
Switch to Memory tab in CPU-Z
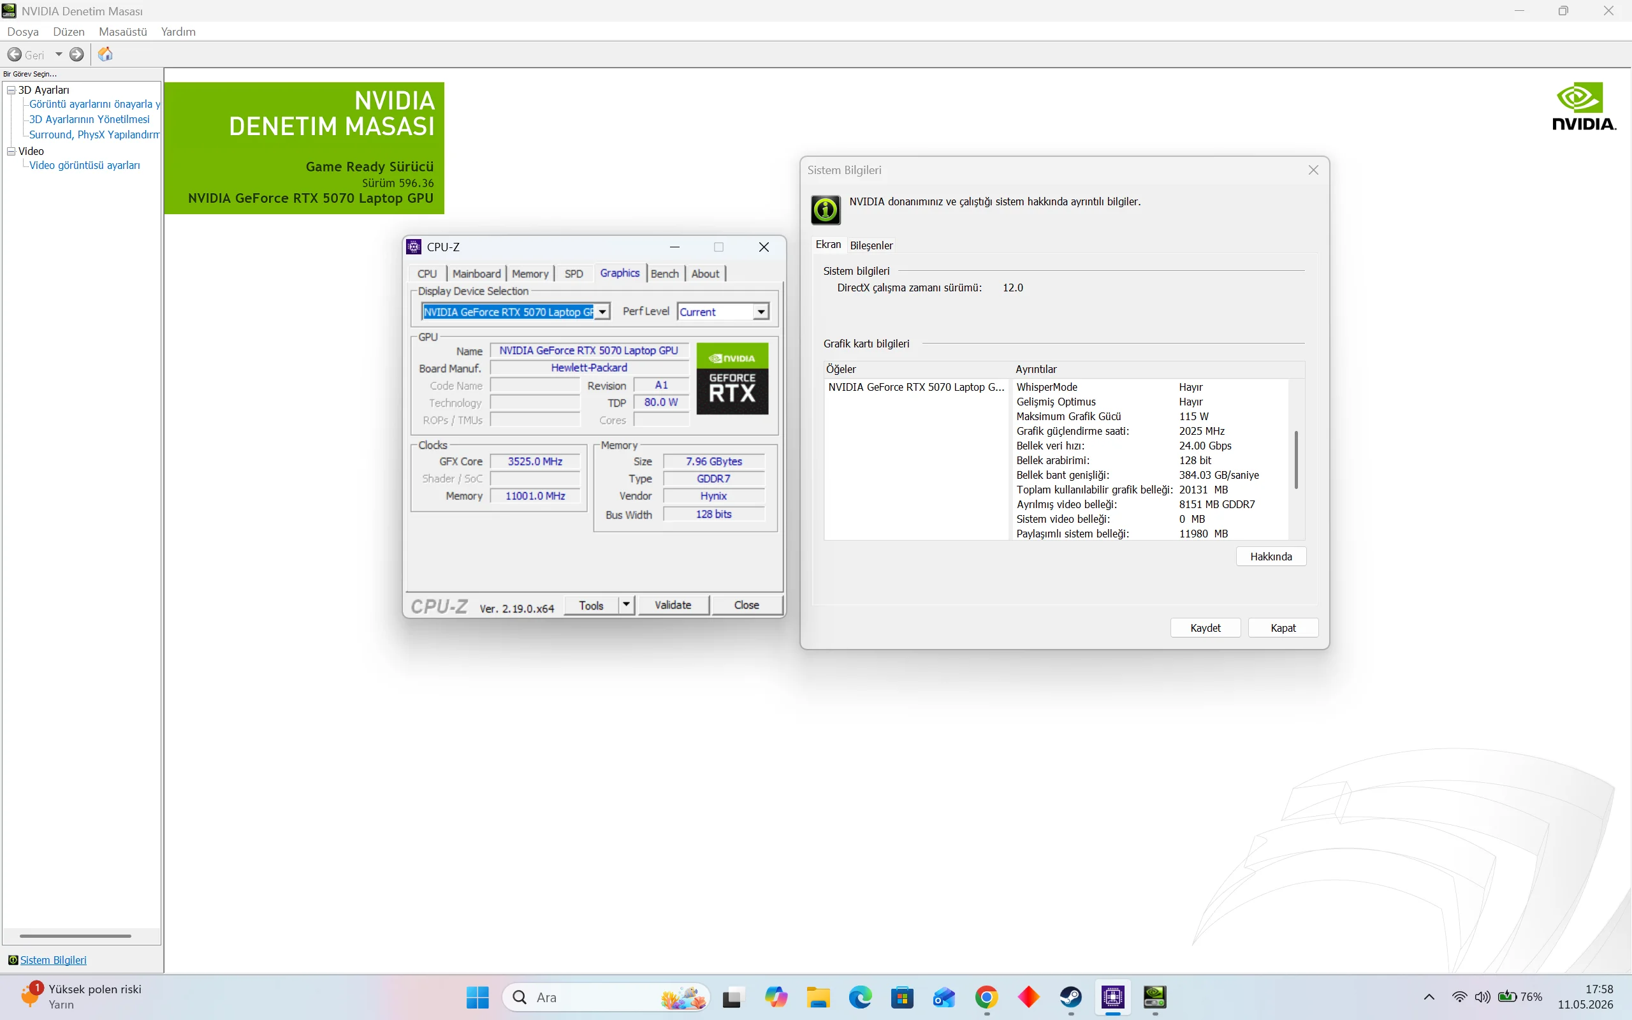530,273
